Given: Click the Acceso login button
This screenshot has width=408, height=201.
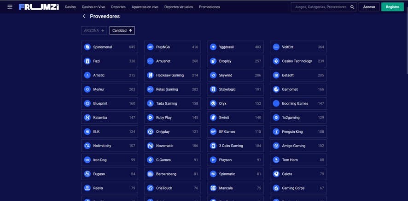Looking at the screenshot, I should click(x=369, y=7).
